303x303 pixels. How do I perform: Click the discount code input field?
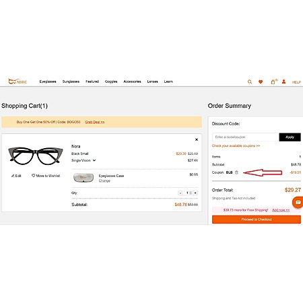[246, 137]
